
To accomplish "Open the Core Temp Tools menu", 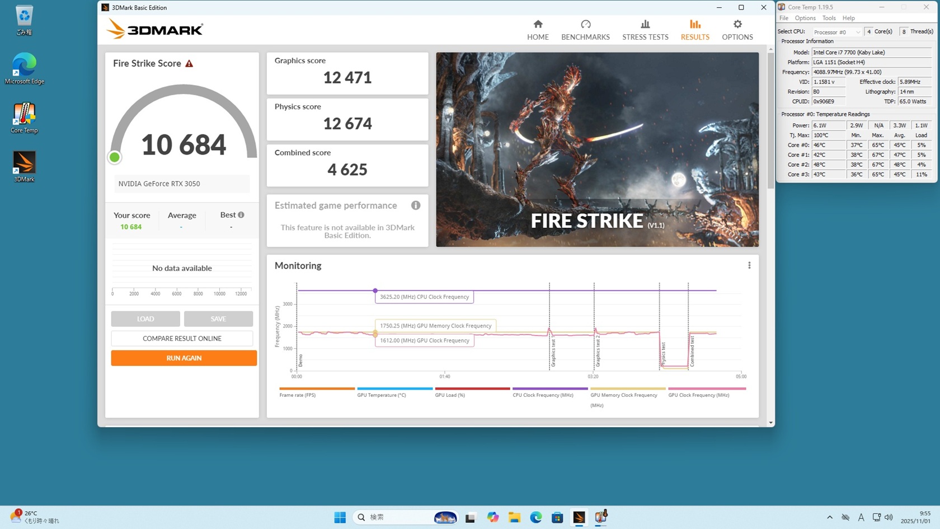I will (x=829, y=18).
